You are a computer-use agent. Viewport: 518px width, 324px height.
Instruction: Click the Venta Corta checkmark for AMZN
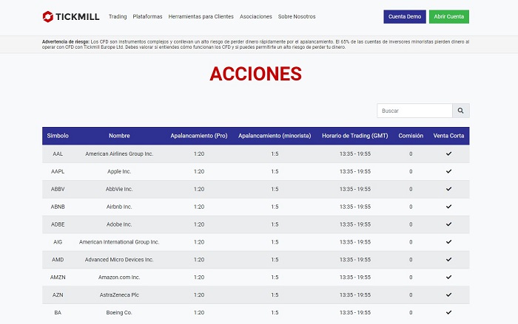(448, 278)
